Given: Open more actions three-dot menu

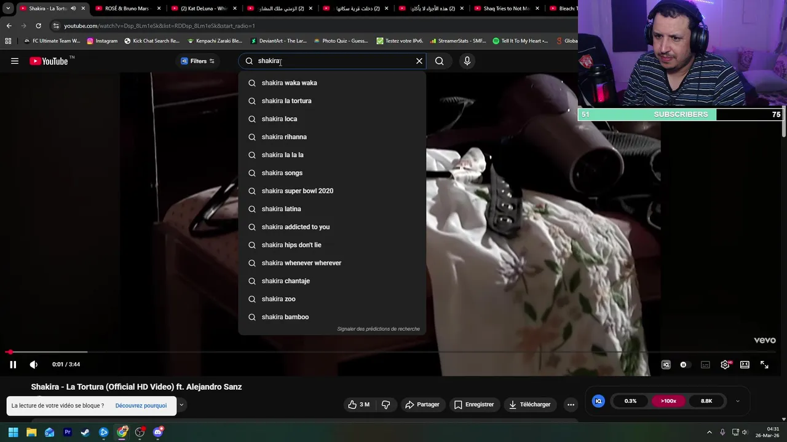Looking at the screenshot, I should click(x=571, y=405).
